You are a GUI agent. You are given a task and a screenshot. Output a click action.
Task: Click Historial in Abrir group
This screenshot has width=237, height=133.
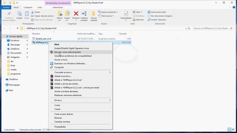tap(138, 20)
